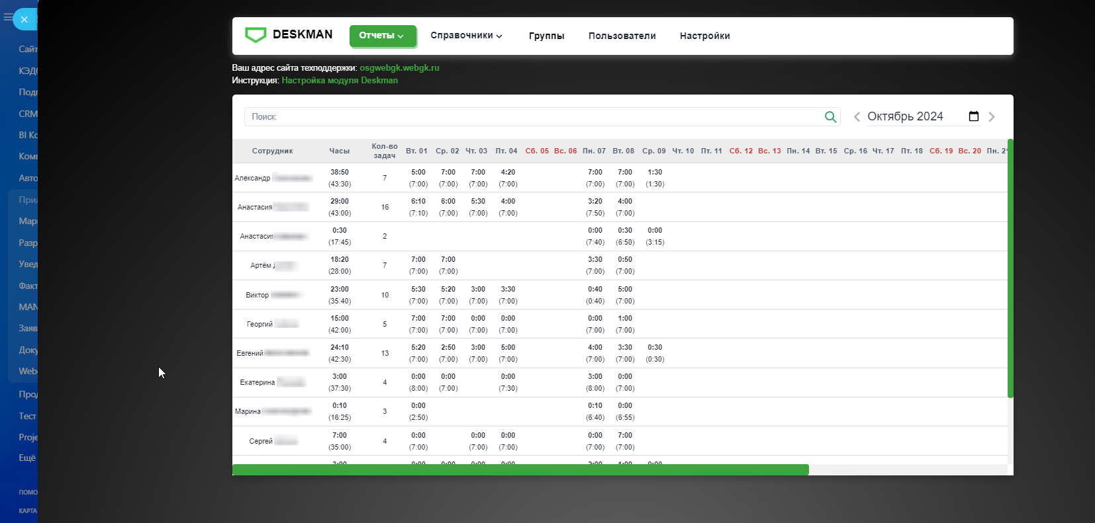Click the horizontal green scrollbar under the table
This screenshot has width=1095, height=523.
(520, 469)
